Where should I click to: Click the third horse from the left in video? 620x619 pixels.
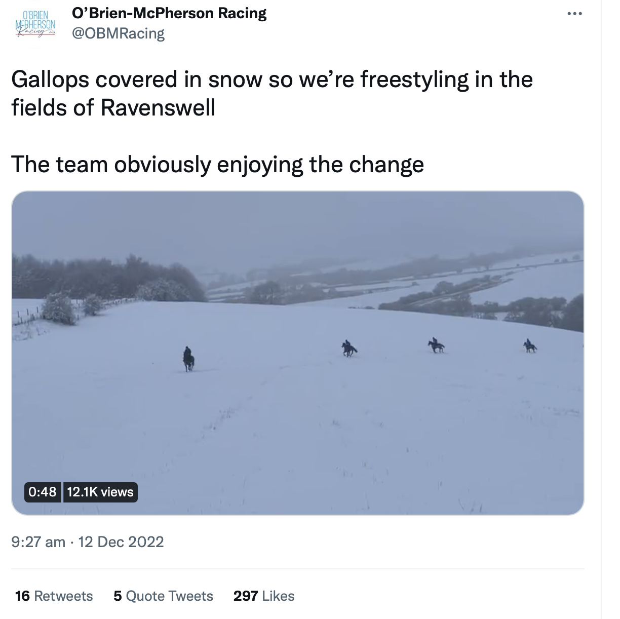tap(436, 345)
